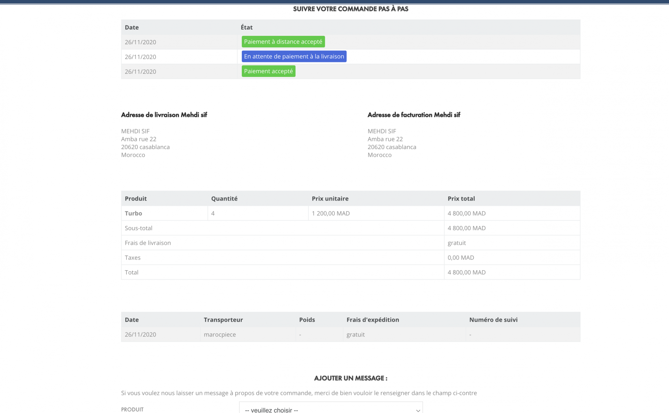The width and height of the screenshot is (669, 413).
Task: Click the green 'Paiement accepté' status label
Action: (x=268, y=71)
